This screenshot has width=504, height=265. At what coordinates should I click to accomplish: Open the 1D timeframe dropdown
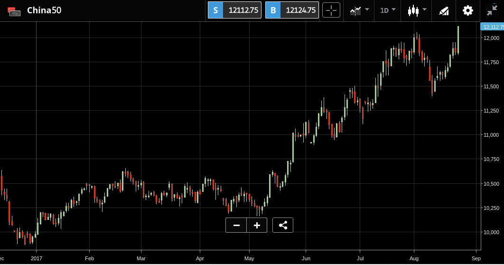pyautogui.click(x=388, y=10)
